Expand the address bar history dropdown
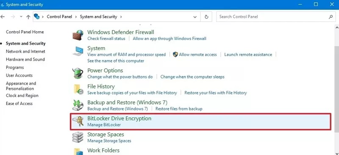Image resolution: width=339 pixels, height=155 pixels. (195, 17)
